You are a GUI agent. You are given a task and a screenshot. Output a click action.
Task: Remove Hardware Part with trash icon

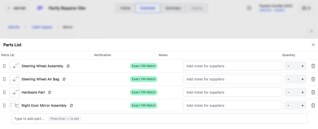click(313, 92)
